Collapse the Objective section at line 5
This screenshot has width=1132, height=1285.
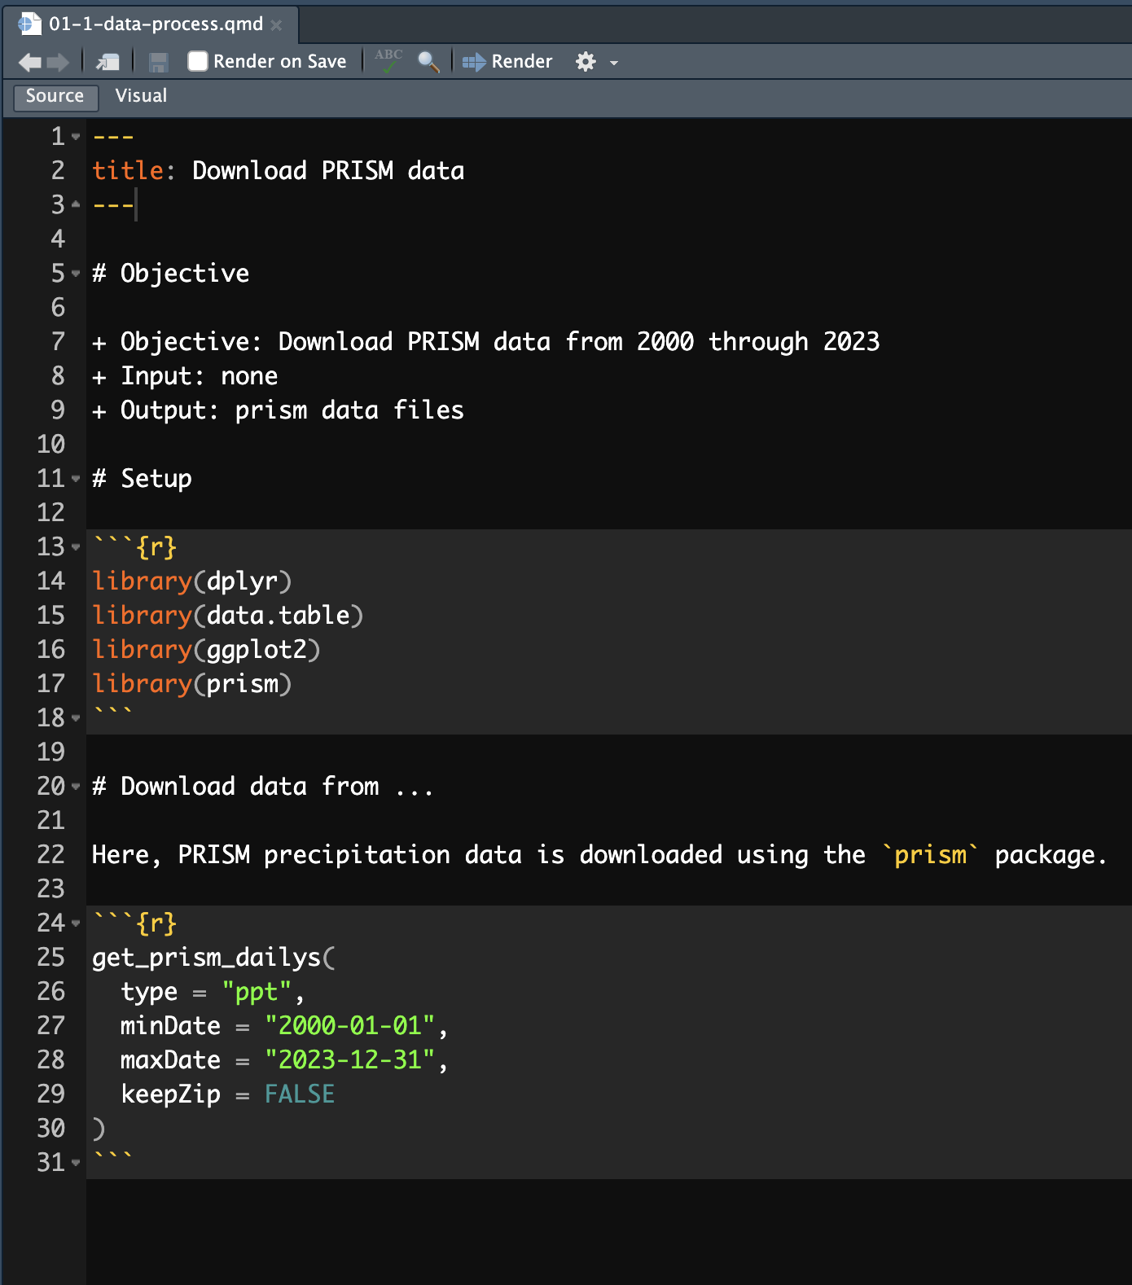76,274
